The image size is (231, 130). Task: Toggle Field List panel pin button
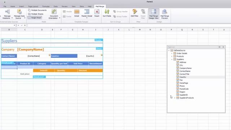[219, 47]
